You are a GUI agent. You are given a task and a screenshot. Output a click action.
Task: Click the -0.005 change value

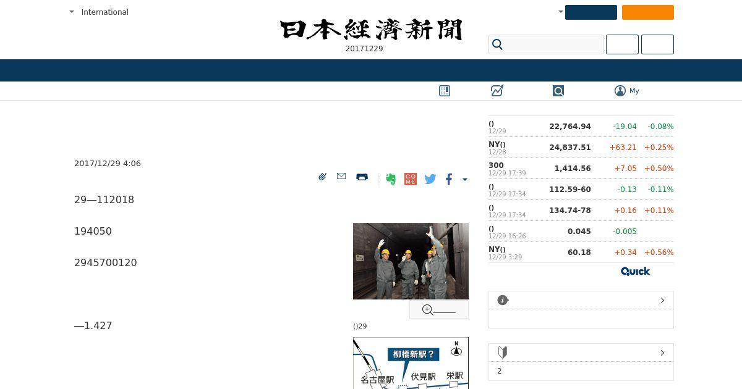point(625,232)
